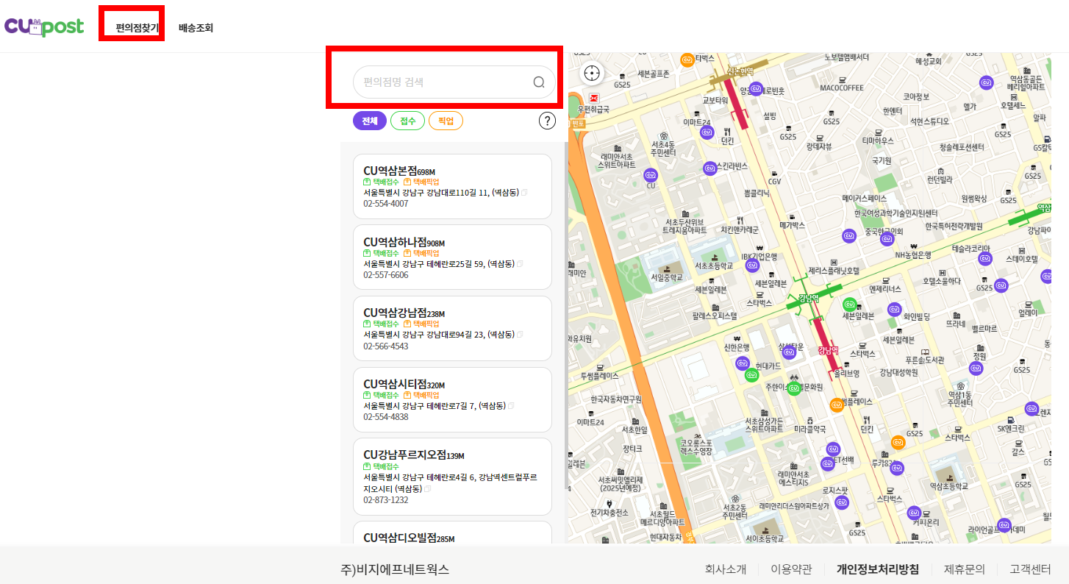Image resolution: width=1069 pixels, height=584 pixels.
Task: Click purple CU marker near 카페온리
Action: point(914,512)
